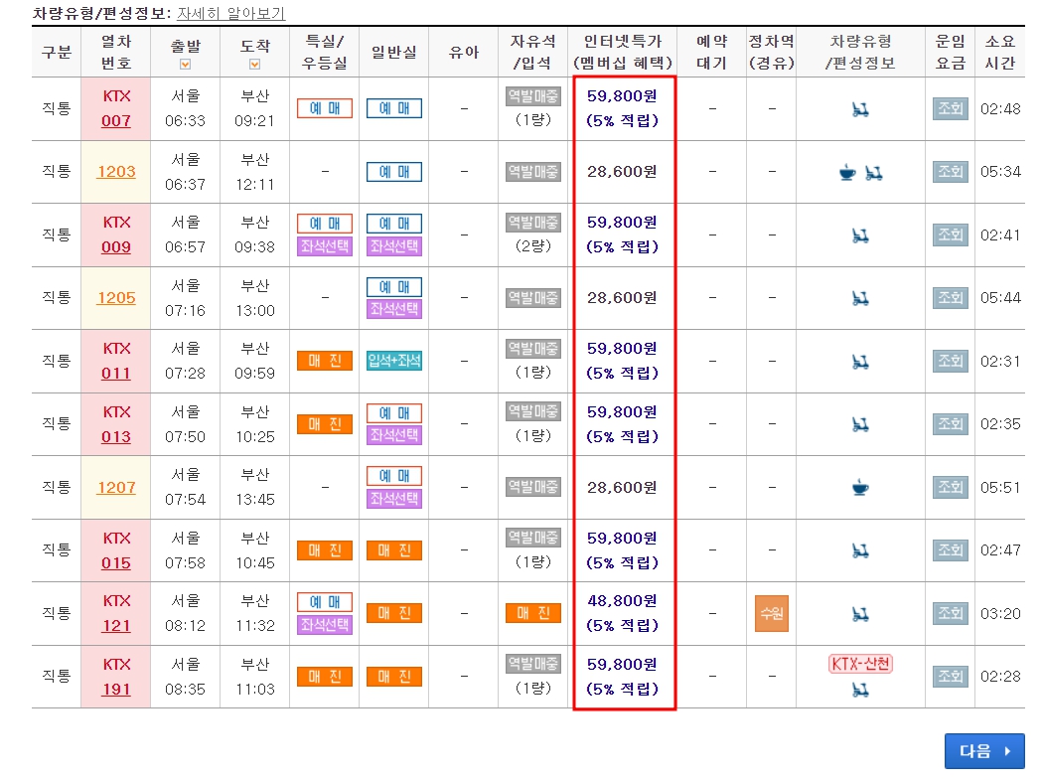Image resolution: width=1043 pixels, height=782 pixels.
Task: Sort by 도착 dropdown arrow
Action: pyautogui.click(x=254, y=65)
